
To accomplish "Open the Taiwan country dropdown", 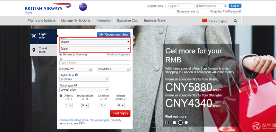I will pyautogui.click(x=95, y=42).
